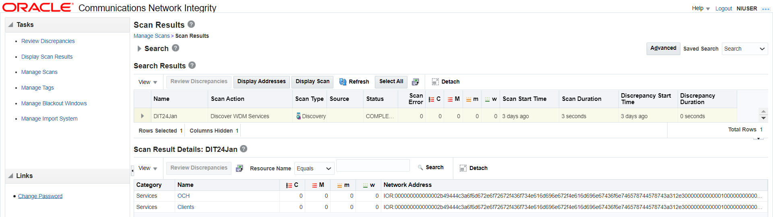This screenshot has height=217, width=773.
Task: Click export icon in Scan Result Details toolbar
Action: click(240, 168)
